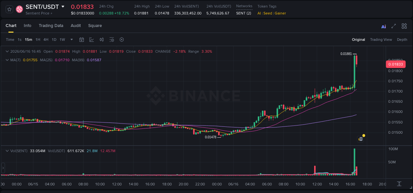Click the Seed token tag
This screenshot has width=413, height=193.
tap(268, 13)
